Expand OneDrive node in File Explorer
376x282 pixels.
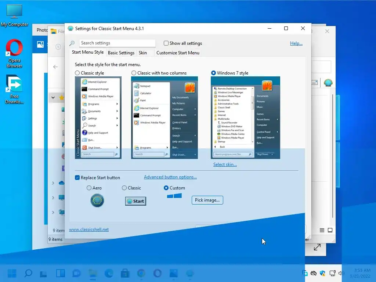tap(53, 183)
